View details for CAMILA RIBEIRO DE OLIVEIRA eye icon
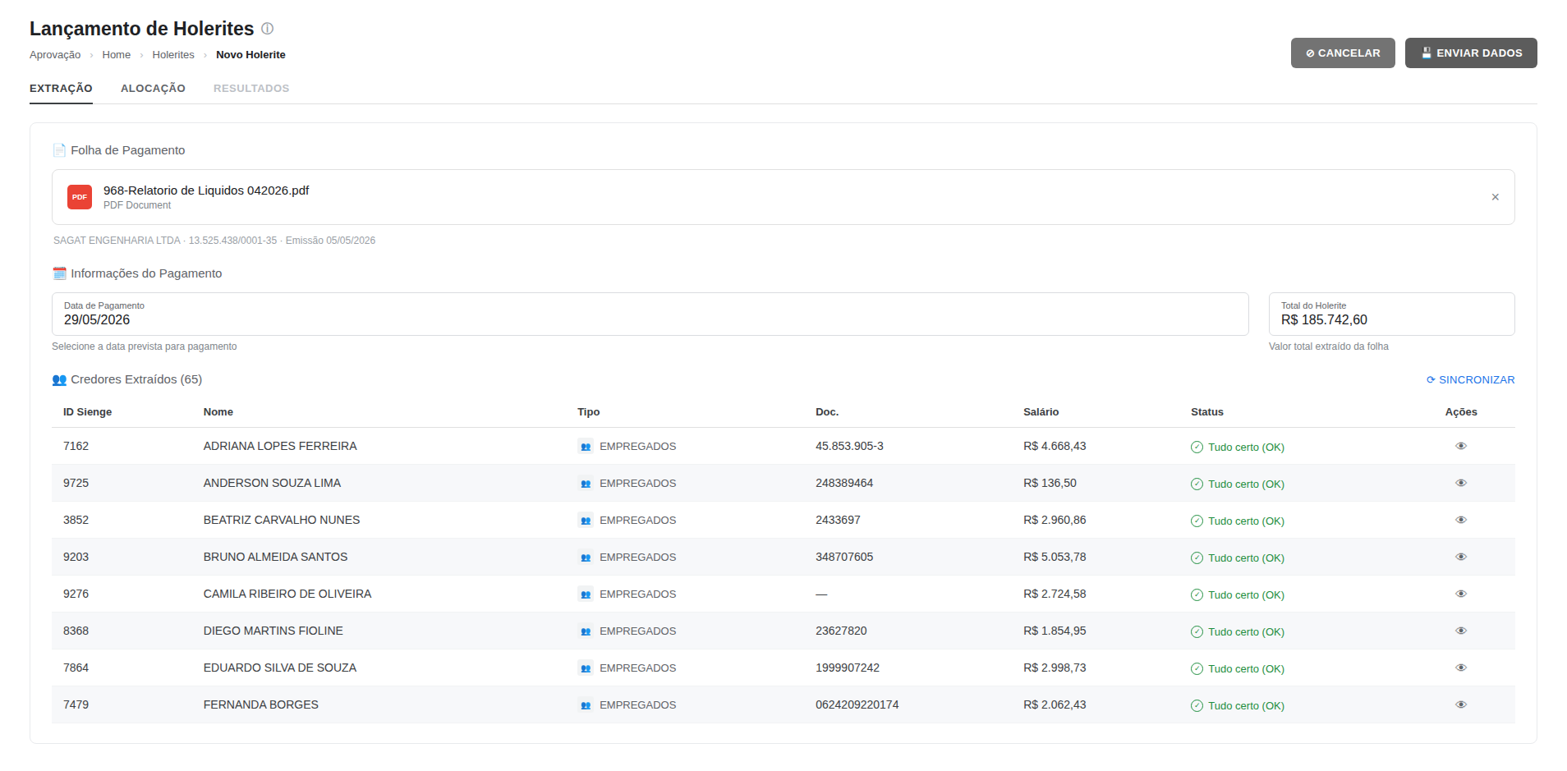Viewport: 1567px width, 771px height. pyautogui.click(x=1461, y=594)
